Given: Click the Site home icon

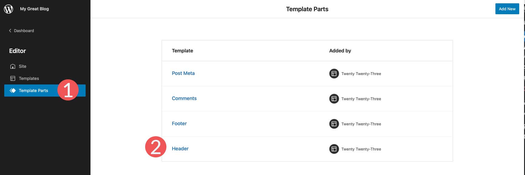Looking at the screenshot, I should pyautogui.click(x=13, y=66).
